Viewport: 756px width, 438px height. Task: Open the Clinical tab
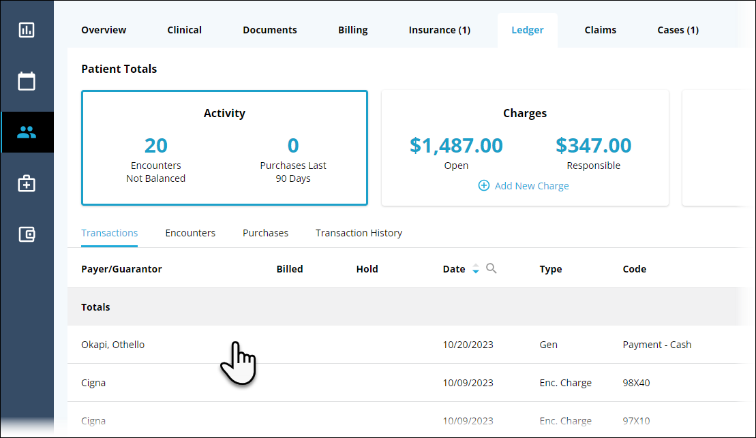[184, 30]
